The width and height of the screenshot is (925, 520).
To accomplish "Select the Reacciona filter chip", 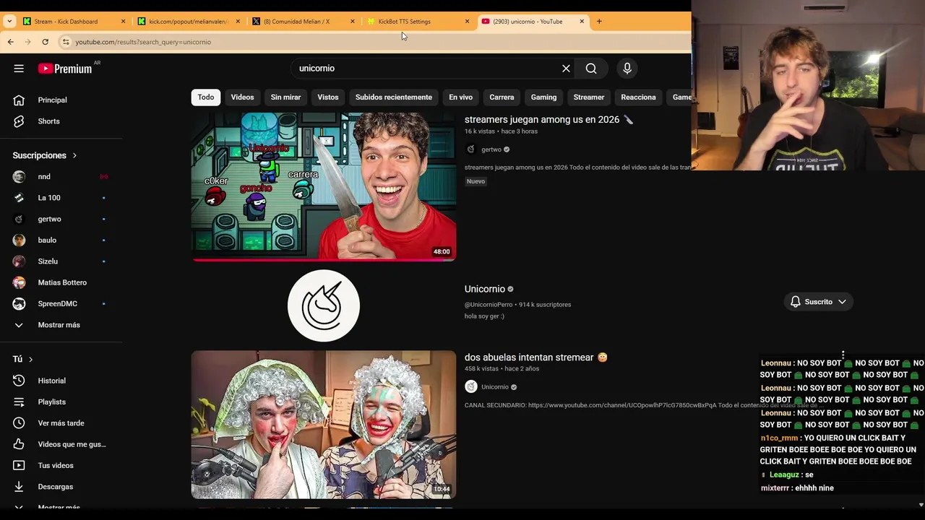I will click(638, 97).
